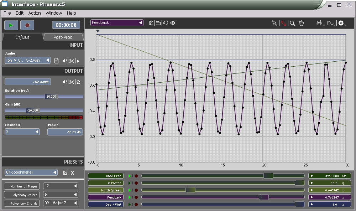Click the input speaker listen icon

65,61
